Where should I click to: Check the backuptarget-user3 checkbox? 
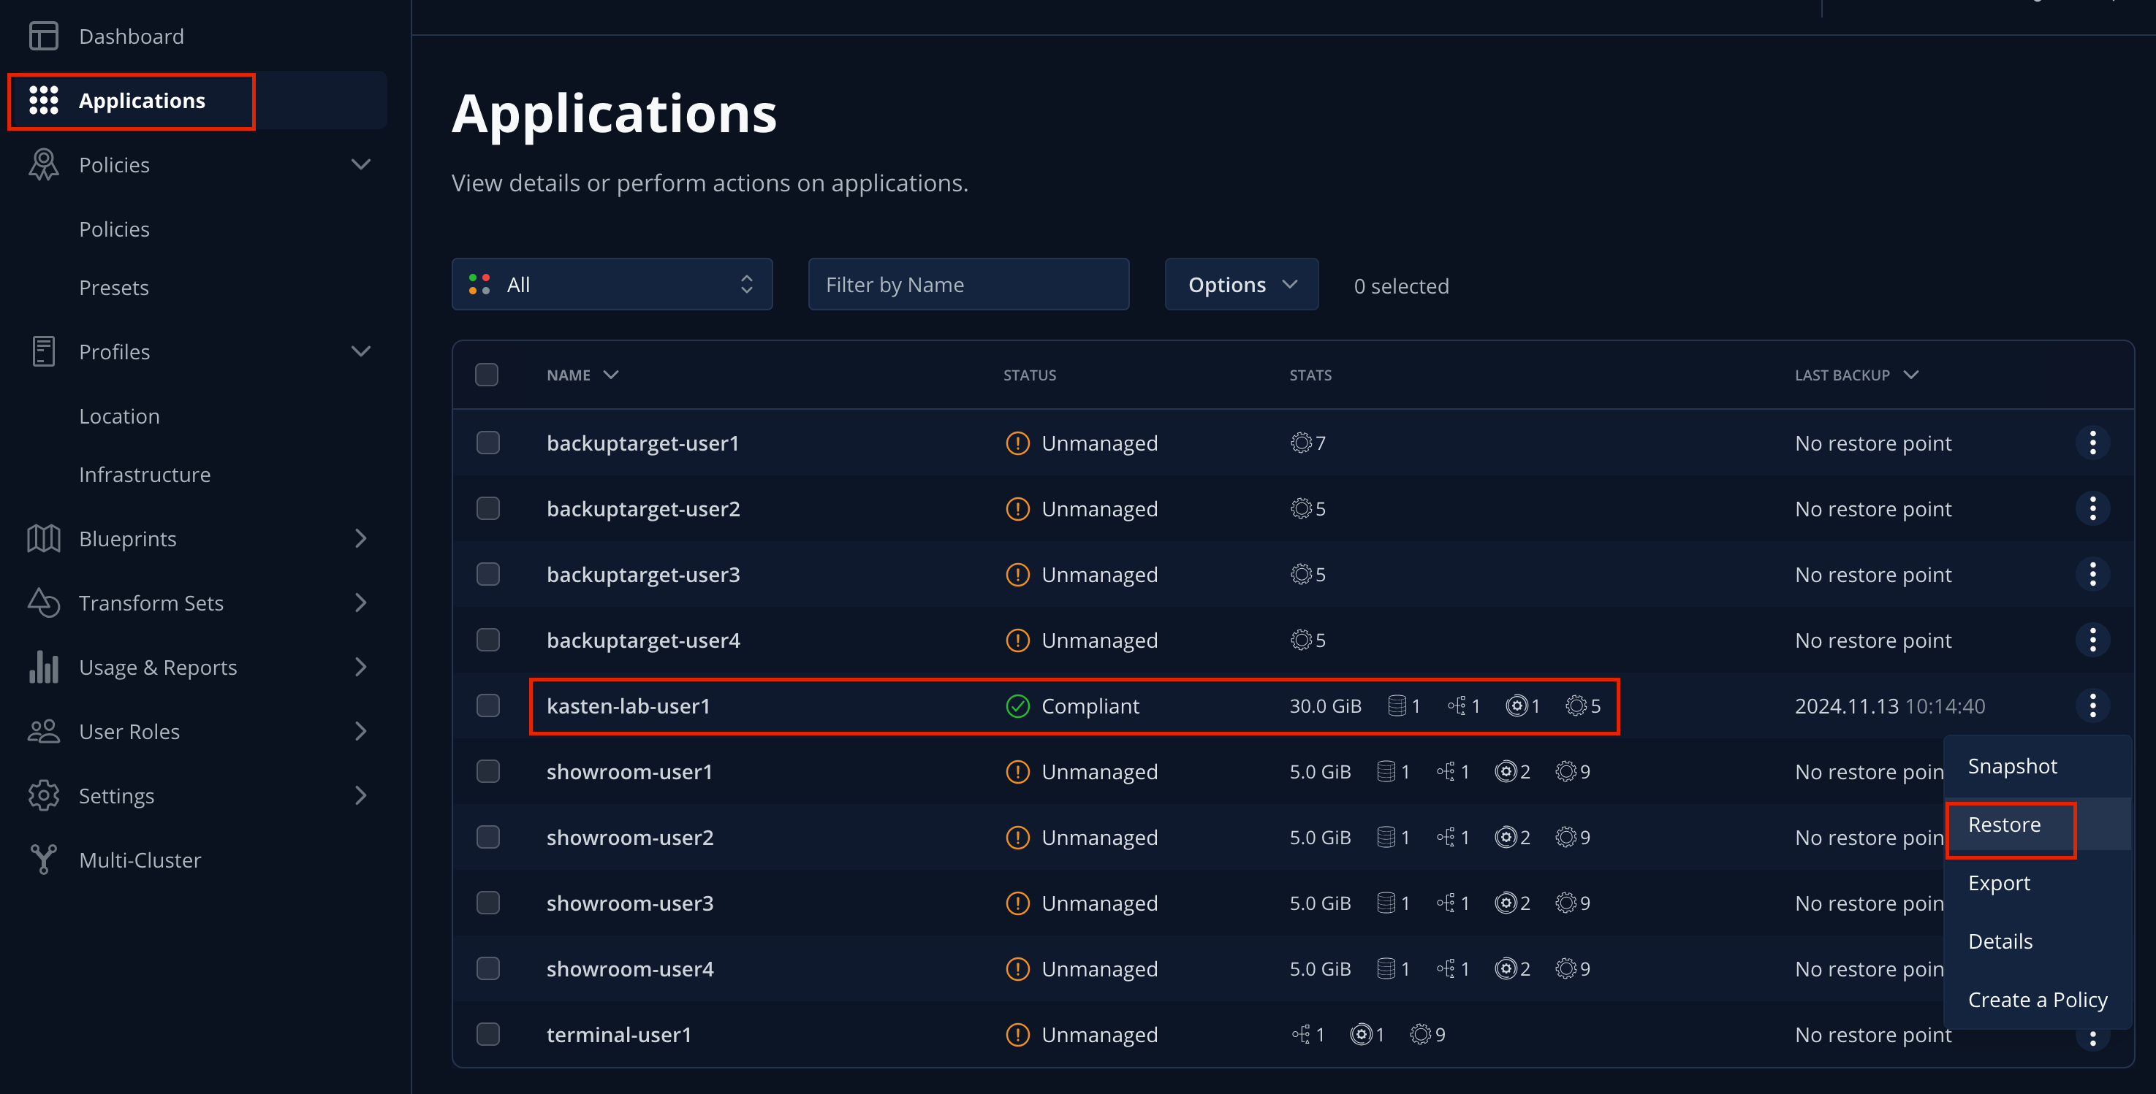pos(488,574)
